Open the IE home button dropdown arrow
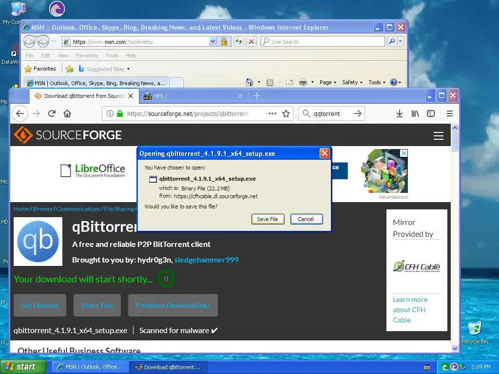 coord(259,82)
